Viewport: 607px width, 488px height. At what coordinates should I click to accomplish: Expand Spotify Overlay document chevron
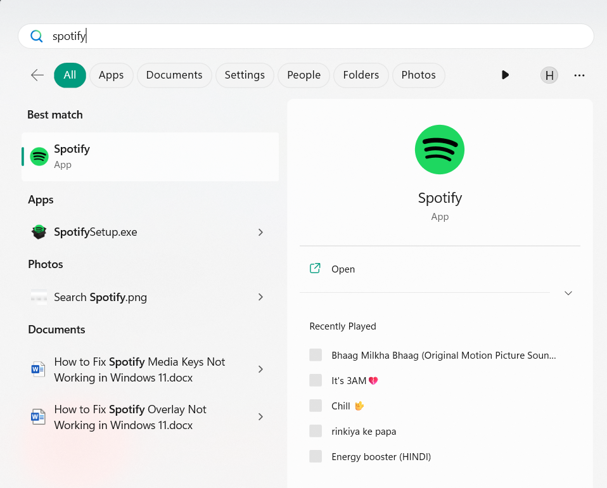(260, 417)
